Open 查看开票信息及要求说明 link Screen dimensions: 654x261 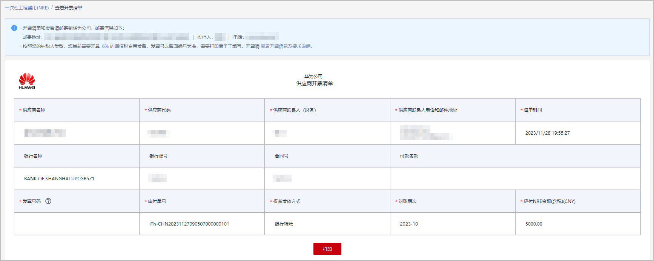pos(286,46)
